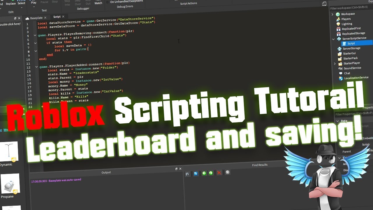373x210 pixels.
Task: Select the ReplicatedStorage icon
Action: coord(339,34)
